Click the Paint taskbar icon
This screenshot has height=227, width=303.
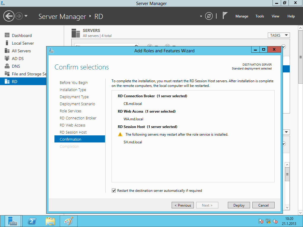(68, 221)
